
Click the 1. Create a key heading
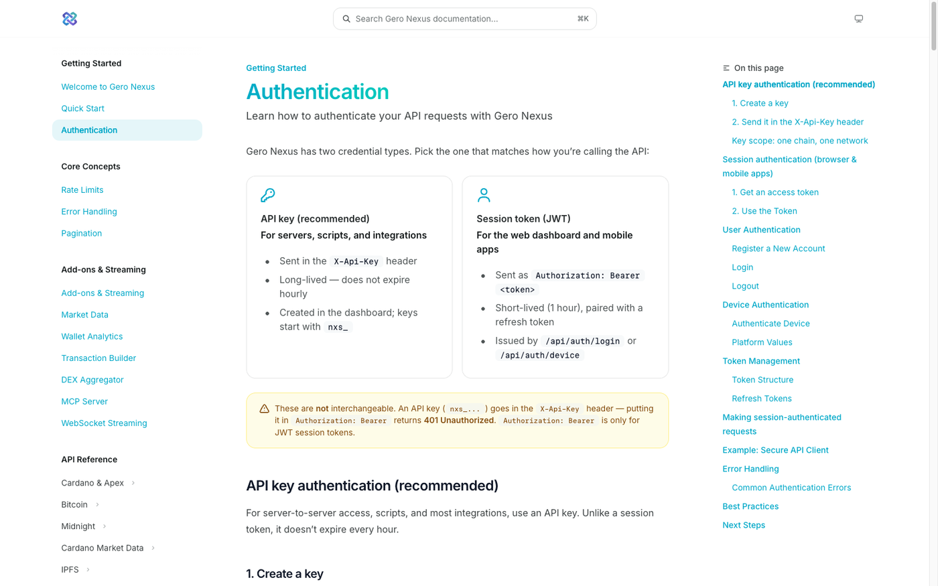click(285, 574)
